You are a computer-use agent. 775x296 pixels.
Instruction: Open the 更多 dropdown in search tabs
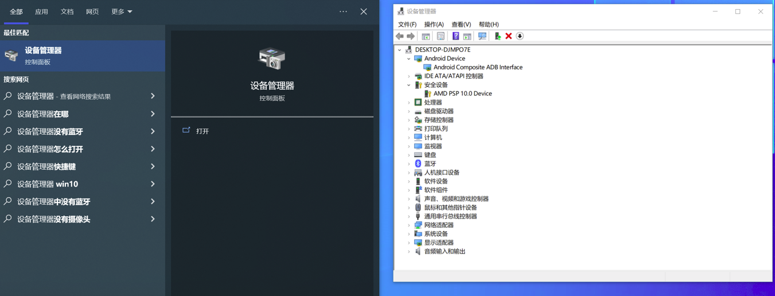(122, 11)
